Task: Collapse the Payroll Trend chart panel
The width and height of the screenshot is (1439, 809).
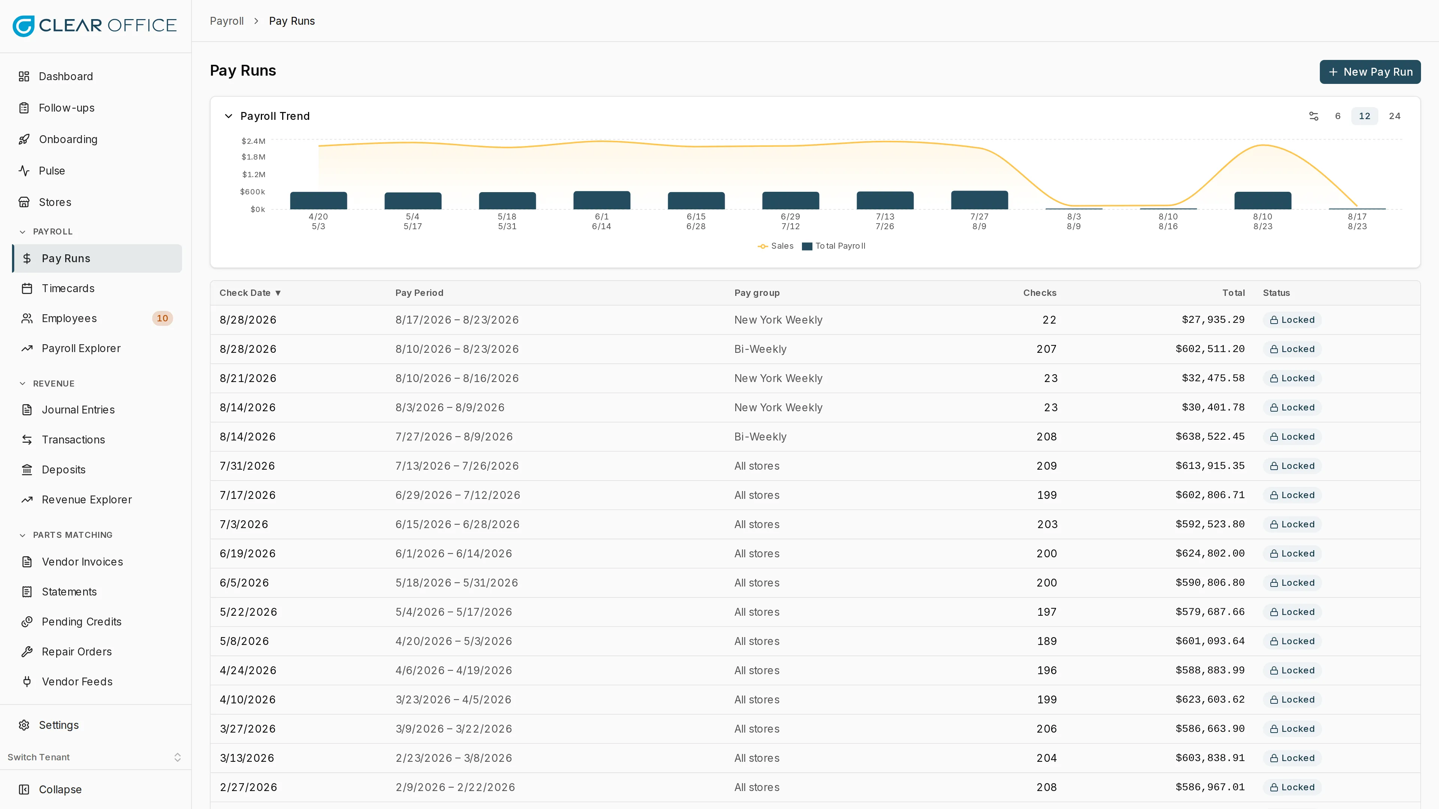Action: [229, 116]
